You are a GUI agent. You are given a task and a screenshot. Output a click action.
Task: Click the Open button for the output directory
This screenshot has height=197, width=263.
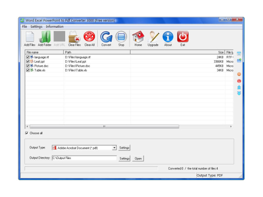tap(138, 158)
